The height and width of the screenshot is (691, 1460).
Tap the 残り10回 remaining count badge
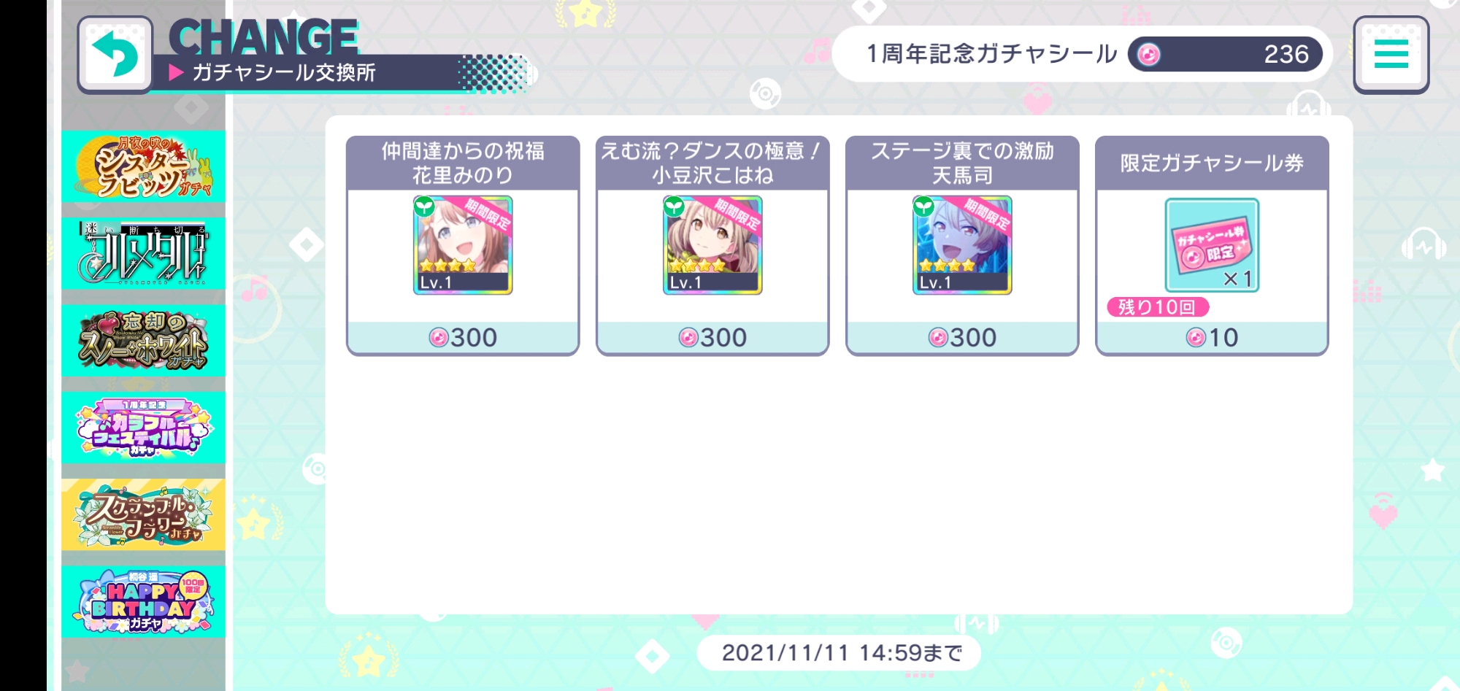point(1158,307)
